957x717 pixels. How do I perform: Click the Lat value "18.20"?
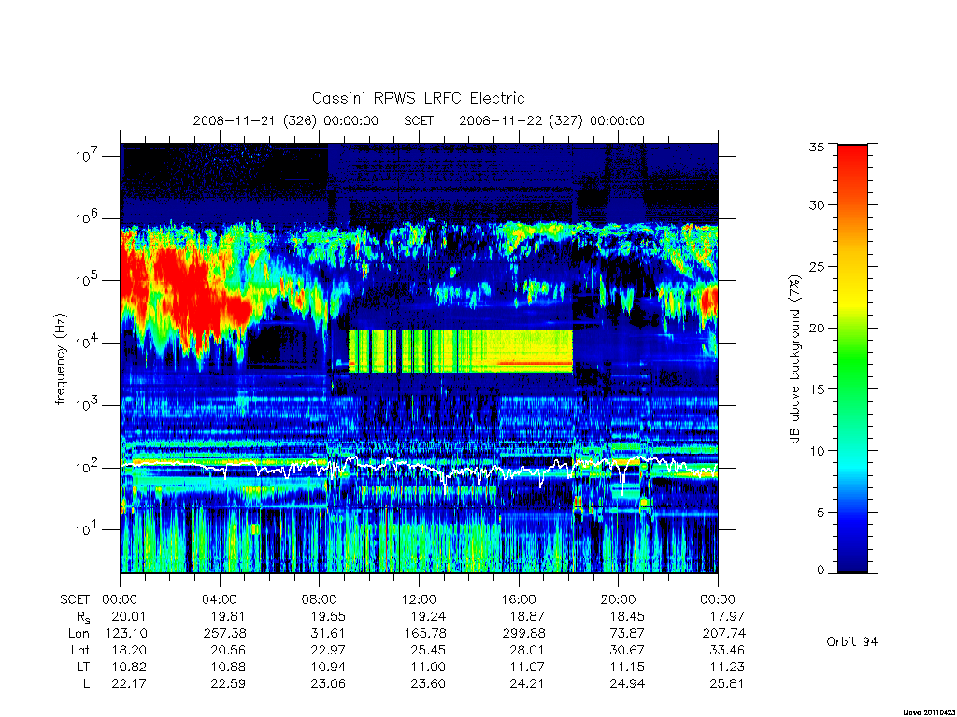(129, 650)
